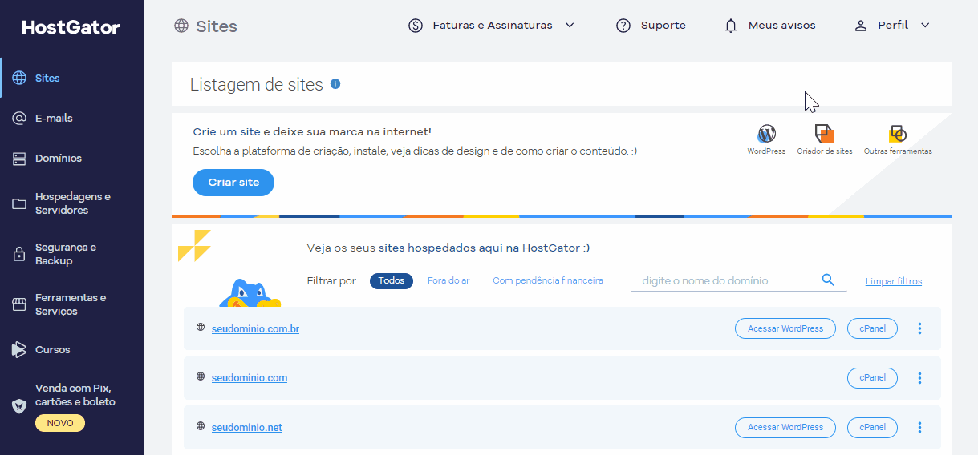Click the Domínios server icon

[x=19, y=159]
